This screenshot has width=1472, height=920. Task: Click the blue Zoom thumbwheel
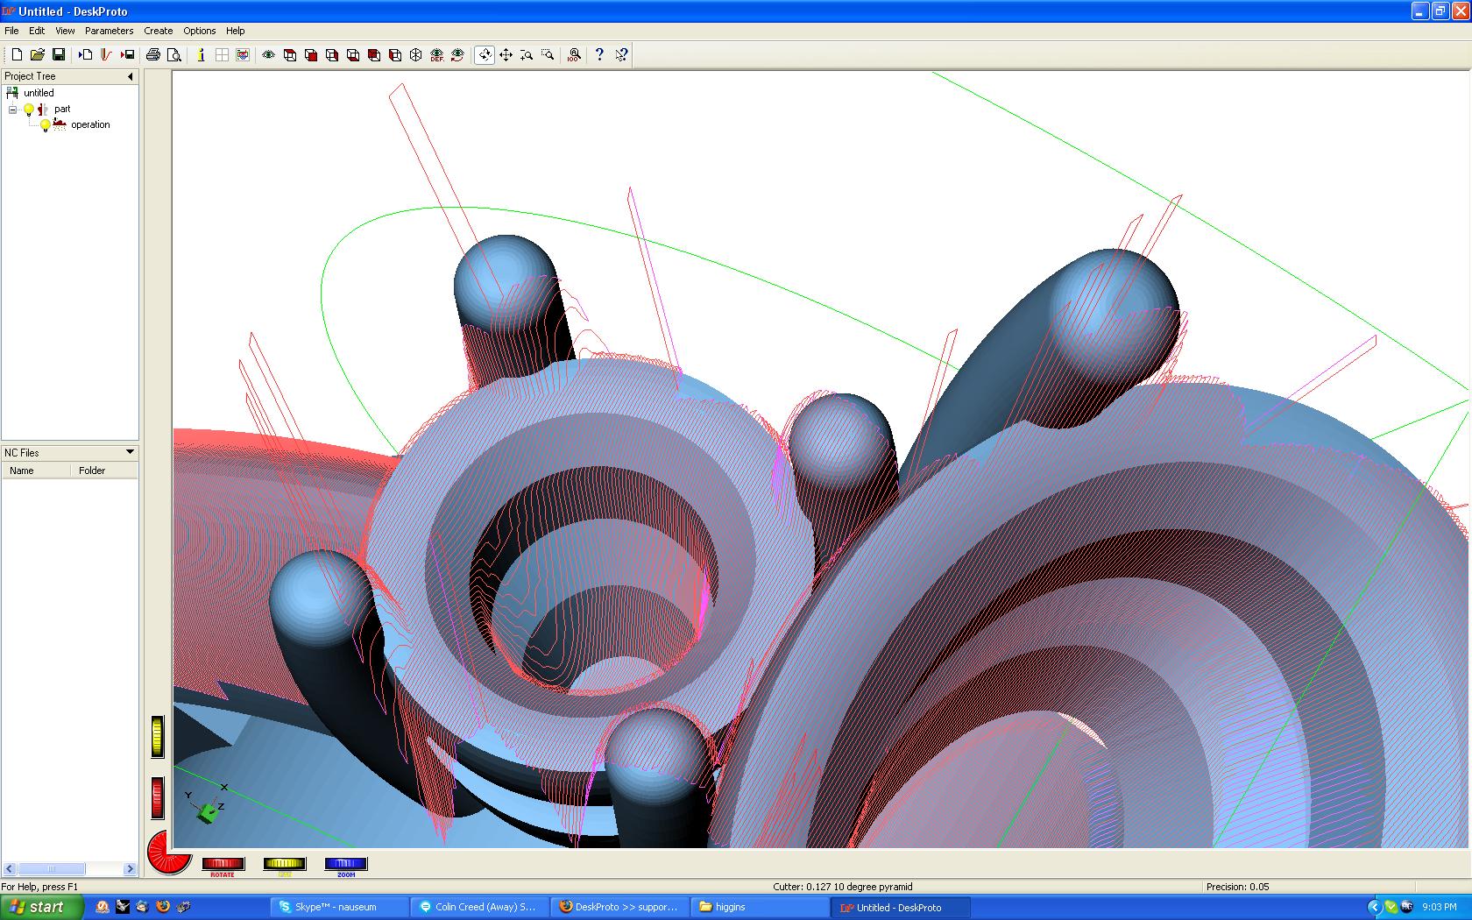click(345, 864)
